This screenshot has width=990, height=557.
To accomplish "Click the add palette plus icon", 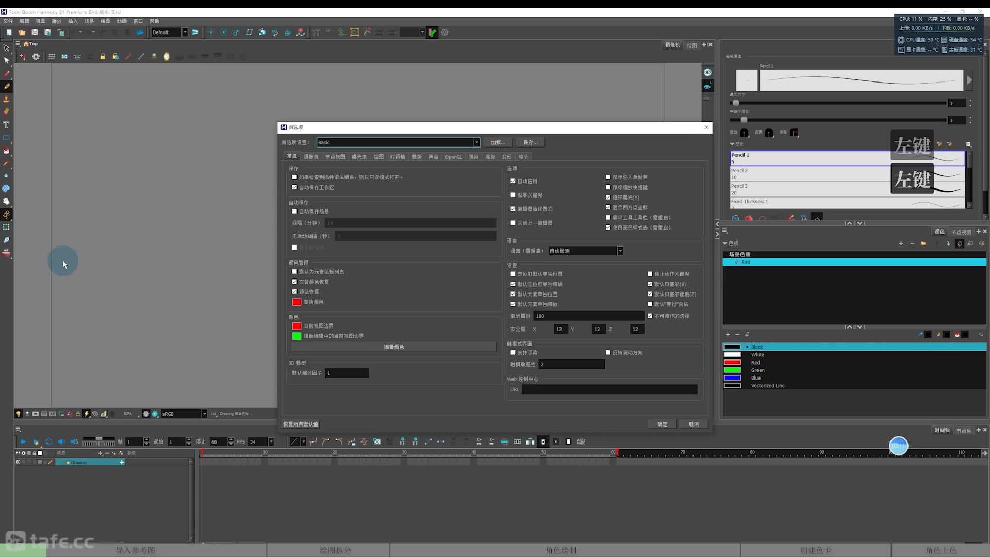I will (901, 243).
